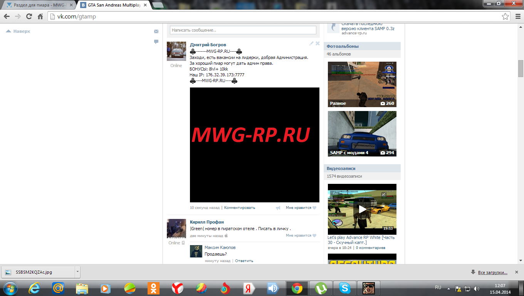Open Windows Explorer folder in taskbar
This screenshot has width=524, height=296.
[x=82, y=288]
